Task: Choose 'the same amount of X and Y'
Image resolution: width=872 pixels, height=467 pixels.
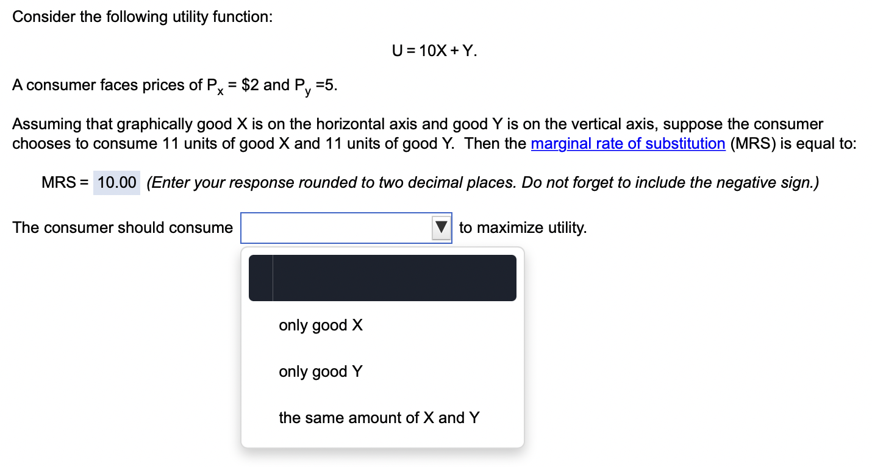Action: click(379, 418)
